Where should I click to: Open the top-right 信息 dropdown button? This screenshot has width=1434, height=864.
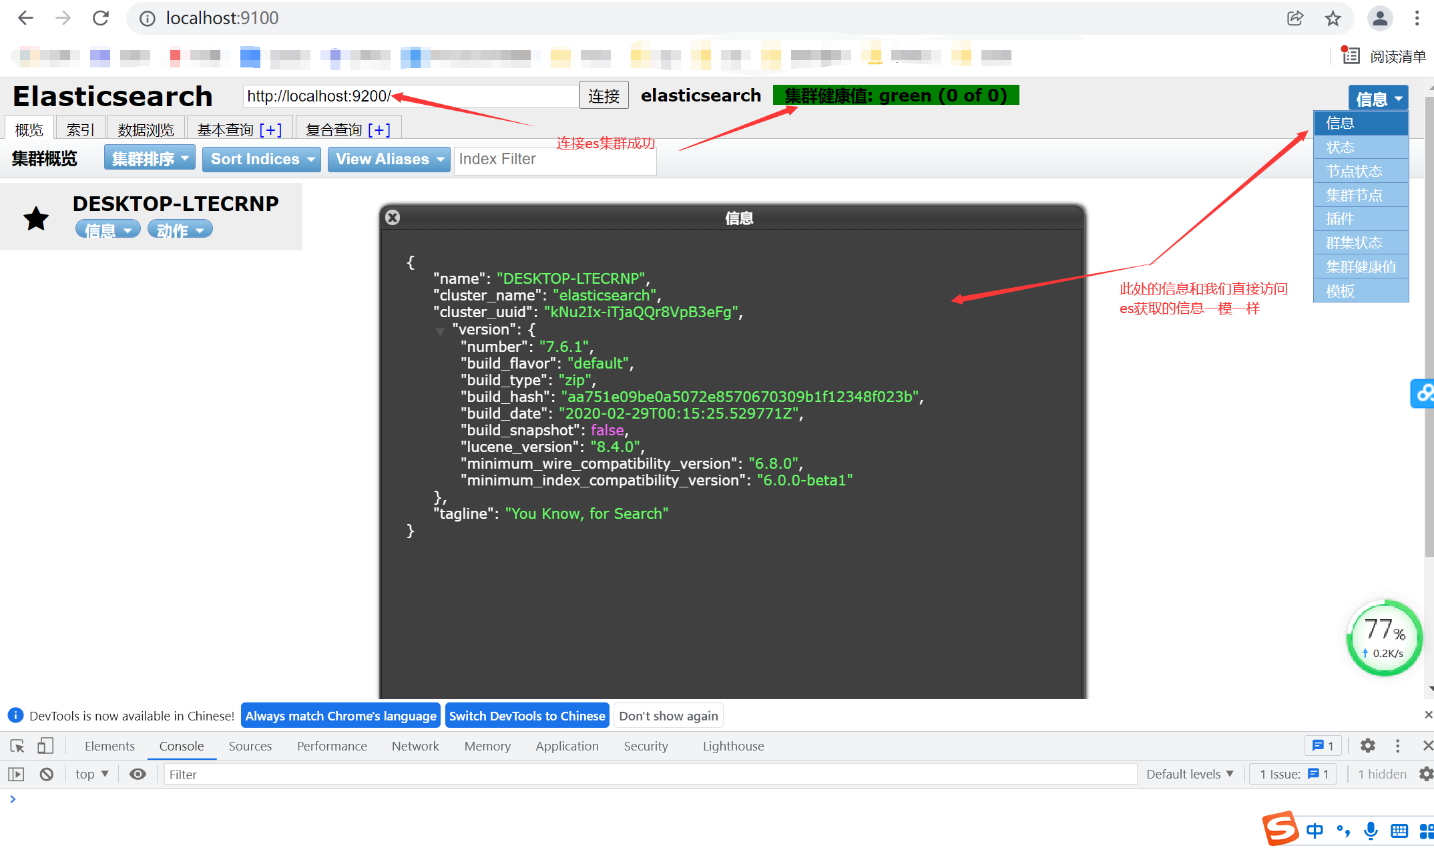pyautogui.click(x=1378, y=98)
